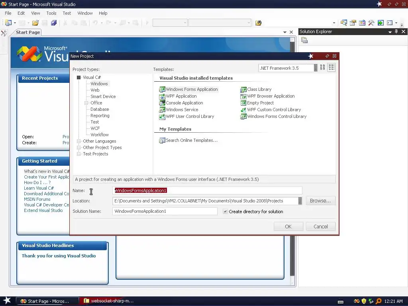This screenshot has width=408, height=306.
Task: Click the New Project toolbar icon
Action: [x=8, y=23]
